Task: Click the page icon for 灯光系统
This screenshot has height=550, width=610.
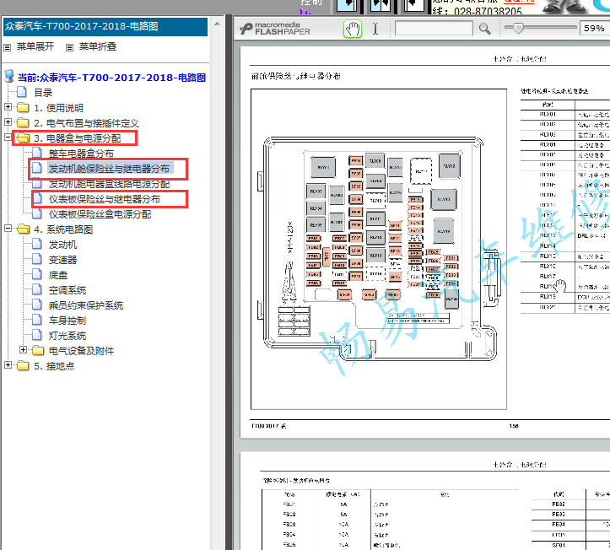Action: (x=37, y=335)
